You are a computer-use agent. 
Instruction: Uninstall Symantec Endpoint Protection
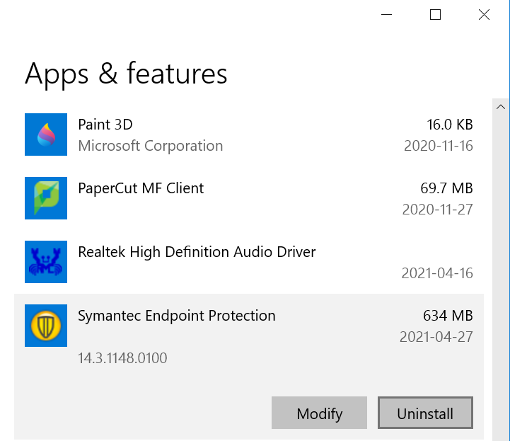click(x=425, y=413)
